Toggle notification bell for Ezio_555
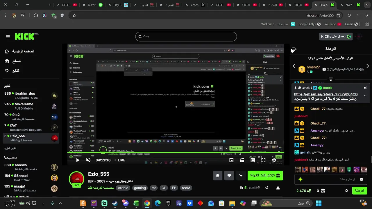 click(x=217, y=175)
